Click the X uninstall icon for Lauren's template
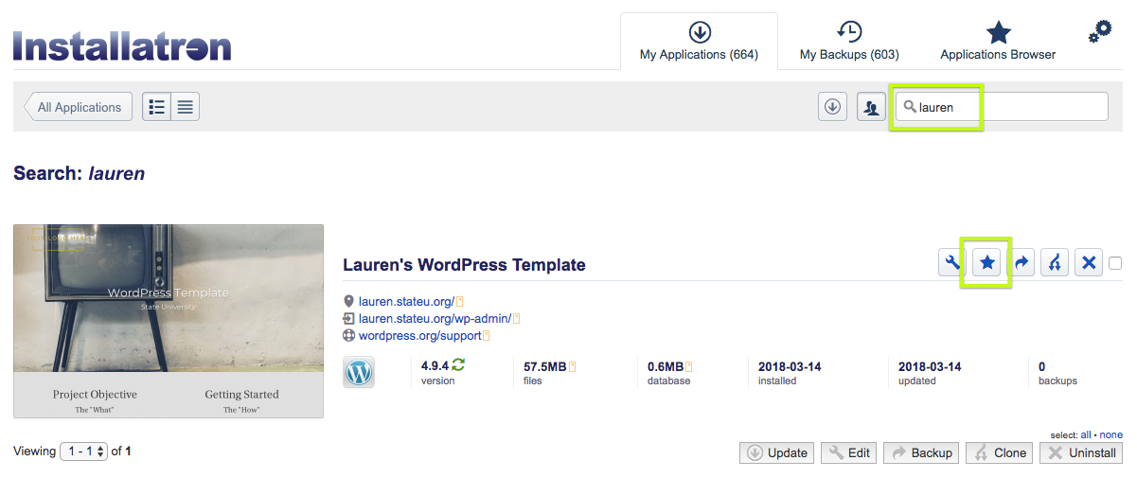 tap(1089, 262)
